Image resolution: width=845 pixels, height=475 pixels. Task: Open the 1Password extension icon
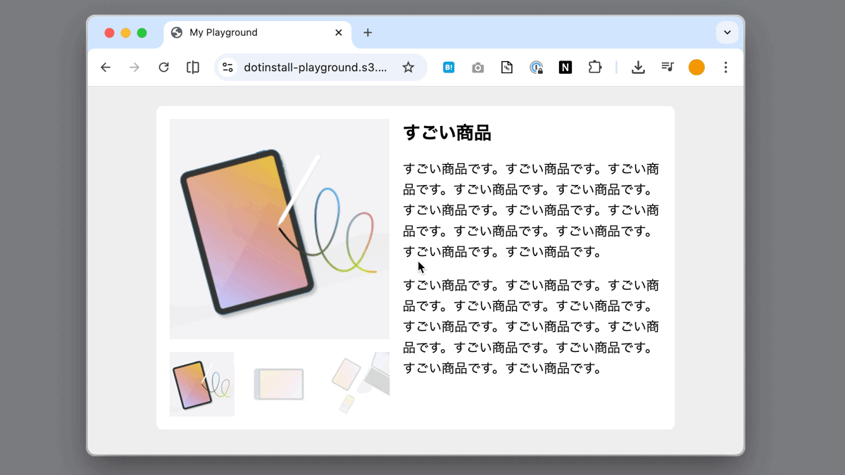(537, 68)
